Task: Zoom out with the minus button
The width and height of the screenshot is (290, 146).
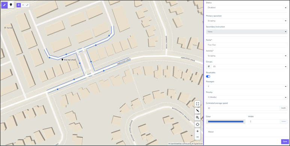Action: [198, 137]
